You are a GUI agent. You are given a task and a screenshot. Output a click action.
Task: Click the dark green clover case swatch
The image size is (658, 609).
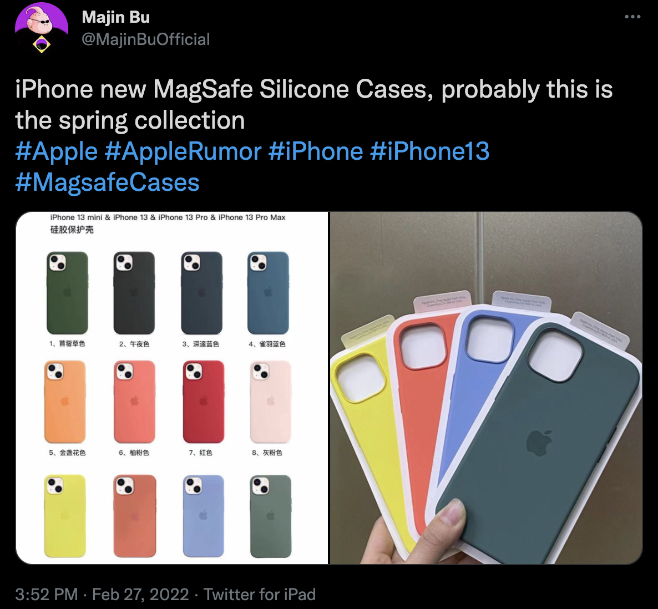[x=67, y=293]
